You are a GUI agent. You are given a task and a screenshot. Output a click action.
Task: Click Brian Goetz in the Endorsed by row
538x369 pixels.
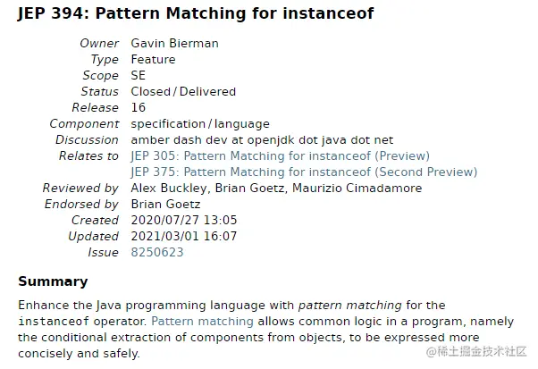[x=167, y=205]
